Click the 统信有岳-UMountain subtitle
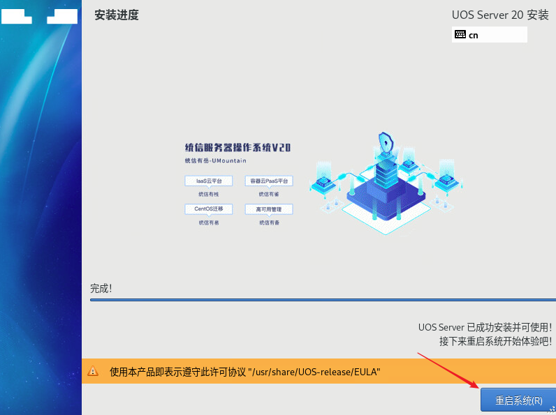This screenshot has width=556, height=415. [215, 160]
